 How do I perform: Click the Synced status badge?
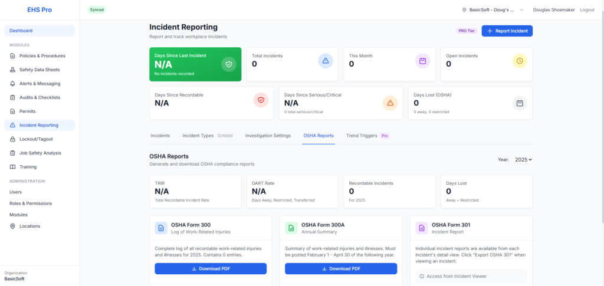point(97,10)
